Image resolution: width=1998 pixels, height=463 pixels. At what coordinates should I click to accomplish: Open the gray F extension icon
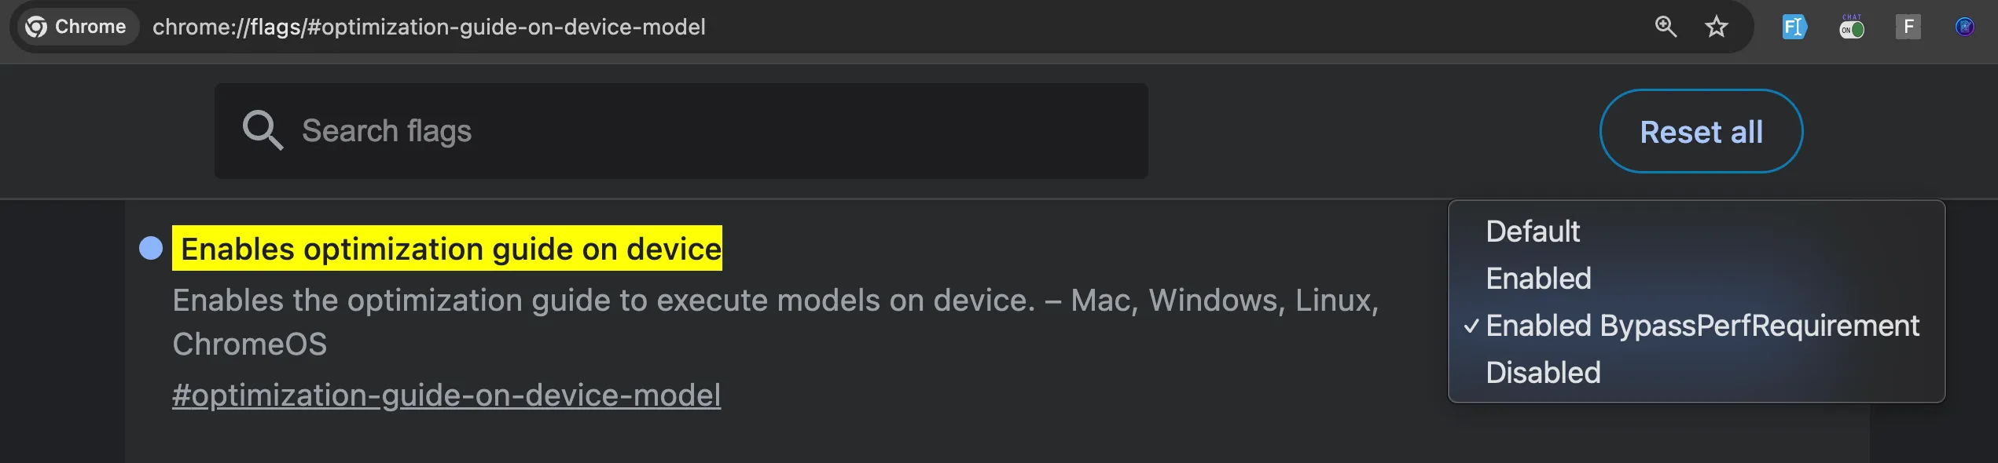[1908, 27]
